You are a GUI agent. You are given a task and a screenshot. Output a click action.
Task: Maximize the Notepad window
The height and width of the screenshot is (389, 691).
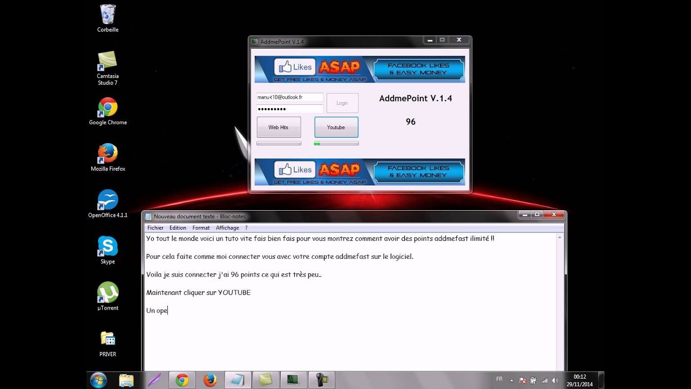[x=537, y=214]
